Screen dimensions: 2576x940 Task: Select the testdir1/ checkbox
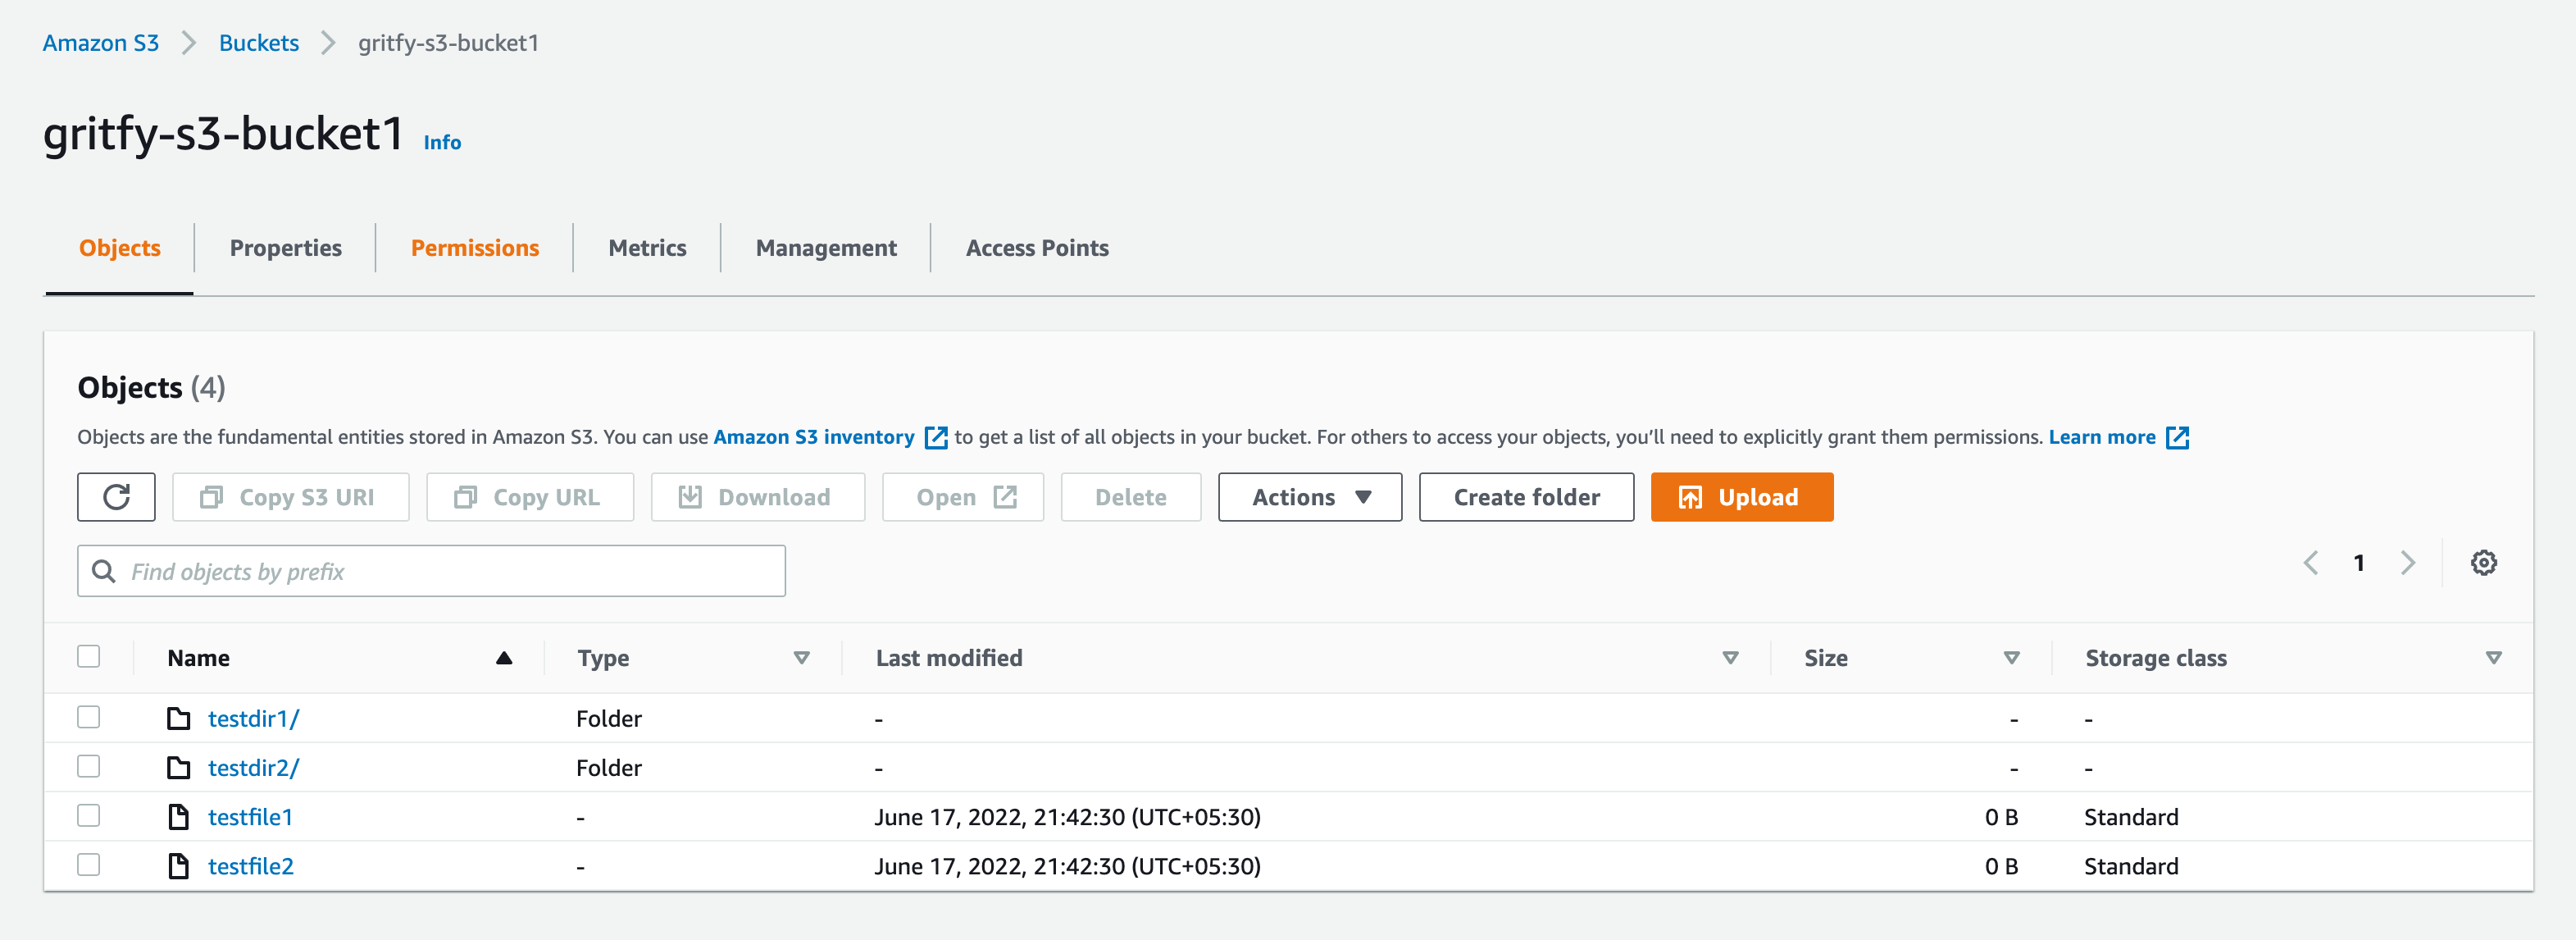tap(89, 717)
